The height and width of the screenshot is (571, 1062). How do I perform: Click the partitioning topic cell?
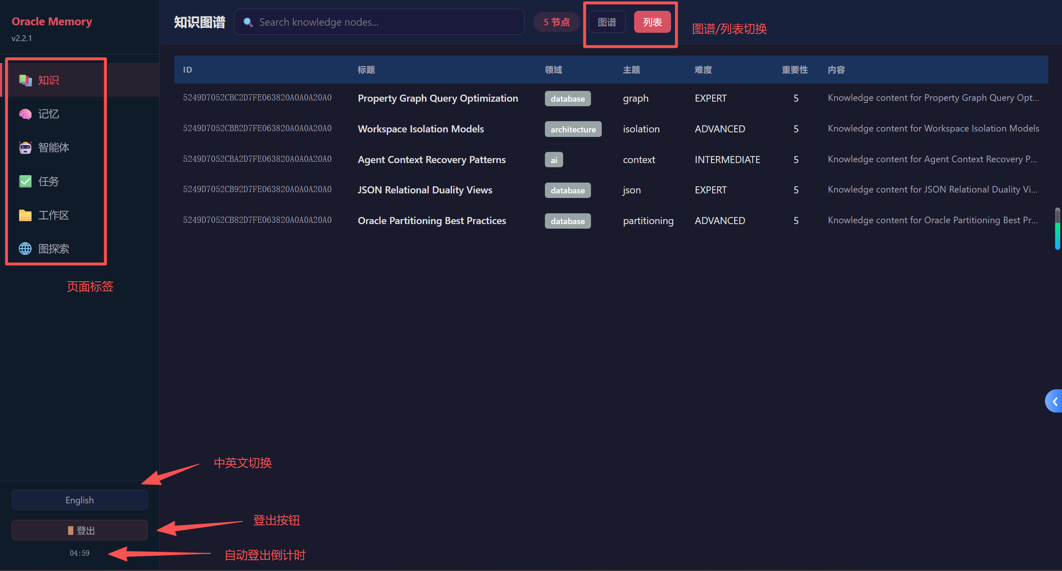pyautogui.click(x=648, y=221)
